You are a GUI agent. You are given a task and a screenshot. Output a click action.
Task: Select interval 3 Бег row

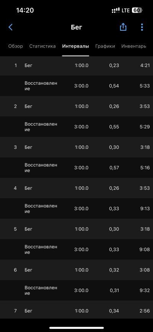(76, 147)
